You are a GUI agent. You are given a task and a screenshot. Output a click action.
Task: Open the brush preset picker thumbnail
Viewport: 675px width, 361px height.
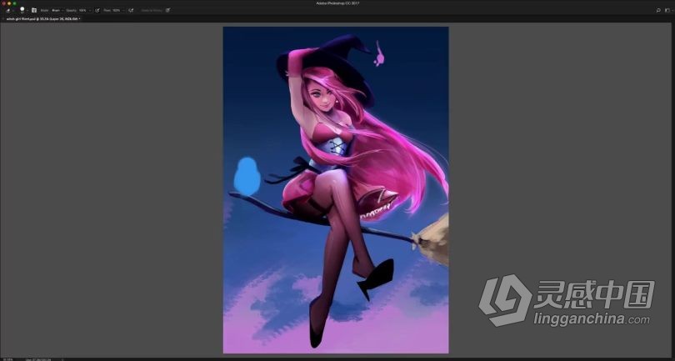(22, 9)
